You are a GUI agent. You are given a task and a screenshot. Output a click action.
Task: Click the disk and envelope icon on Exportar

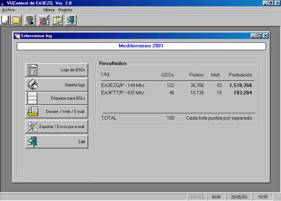pyautogui.click(x=32, y=127)
